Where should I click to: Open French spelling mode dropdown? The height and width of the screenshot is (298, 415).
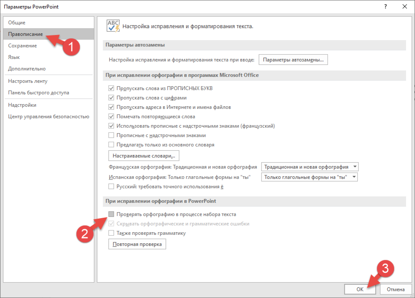(310, 167)
